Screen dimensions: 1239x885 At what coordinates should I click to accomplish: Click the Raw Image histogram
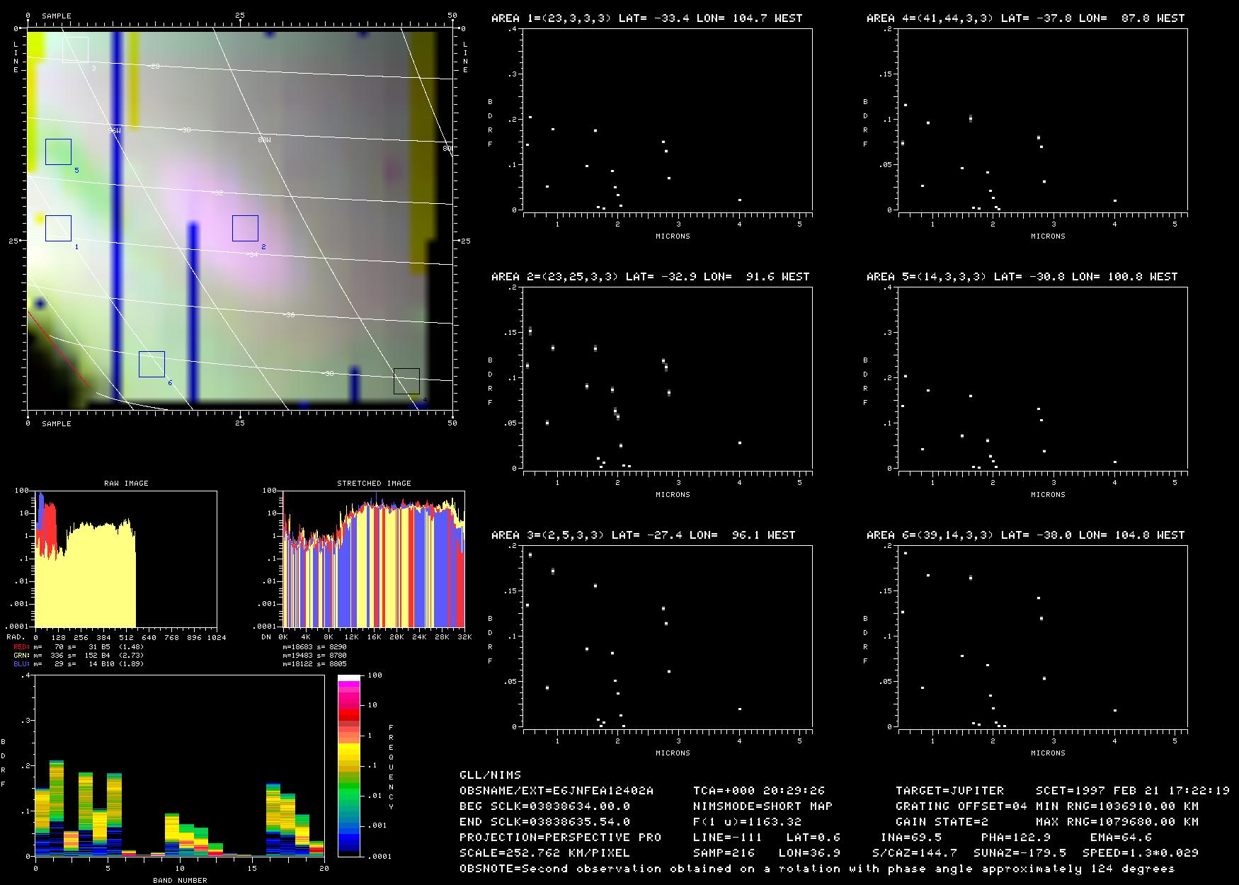(x=126, y=559)
